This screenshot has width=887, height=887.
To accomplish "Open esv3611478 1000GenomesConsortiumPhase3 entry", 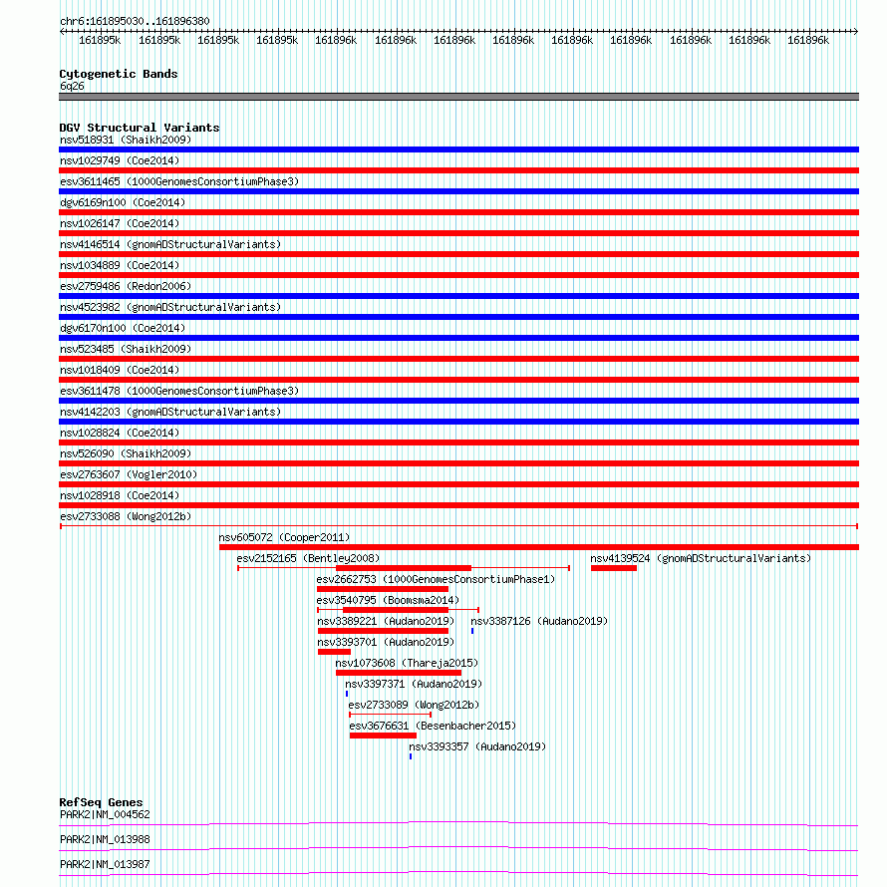I will tap(179, 391).
